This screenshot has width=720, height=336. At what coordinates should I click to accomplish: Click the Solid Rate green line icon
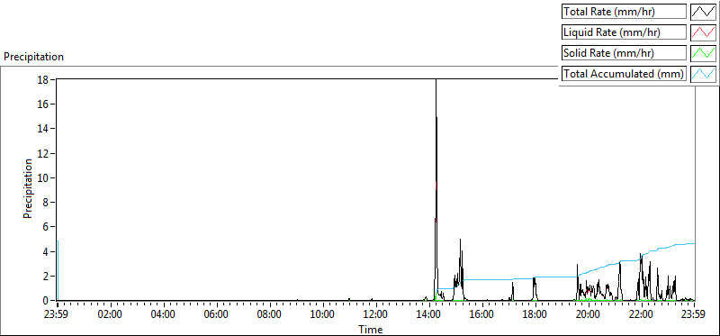(703, 53)
